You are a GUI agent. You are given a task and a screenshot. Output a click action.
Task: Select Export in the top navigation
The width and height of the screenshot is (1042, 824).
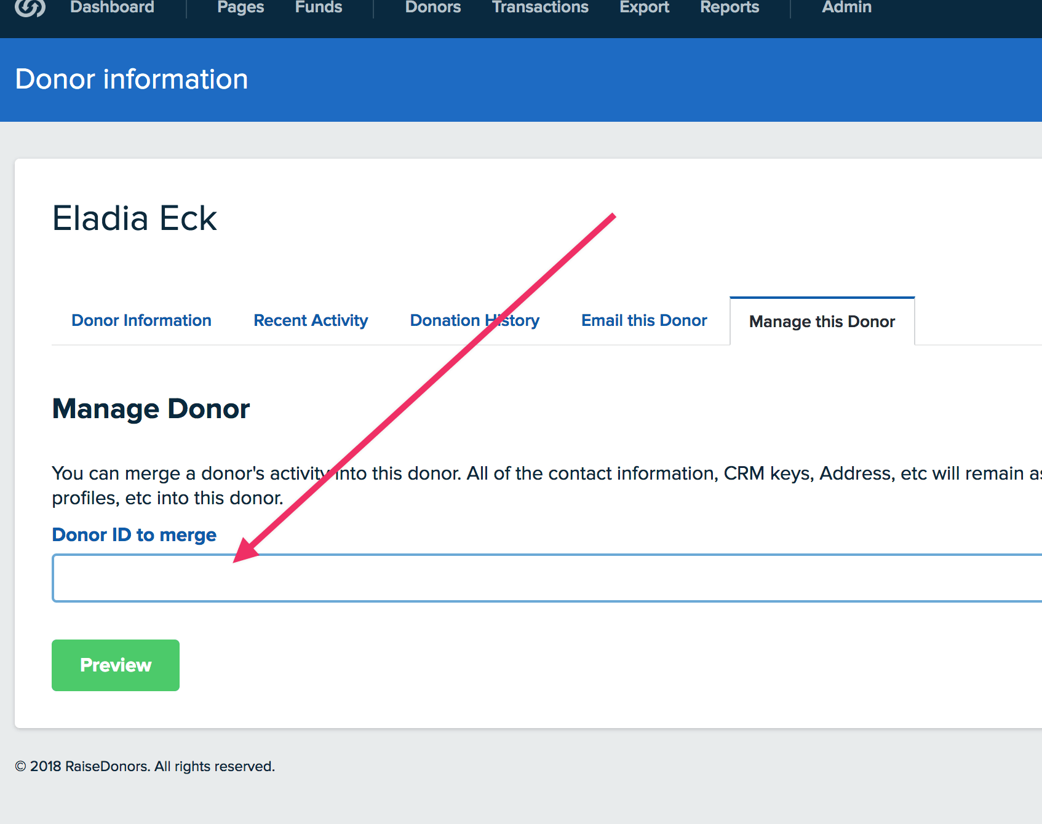(643, 7)
